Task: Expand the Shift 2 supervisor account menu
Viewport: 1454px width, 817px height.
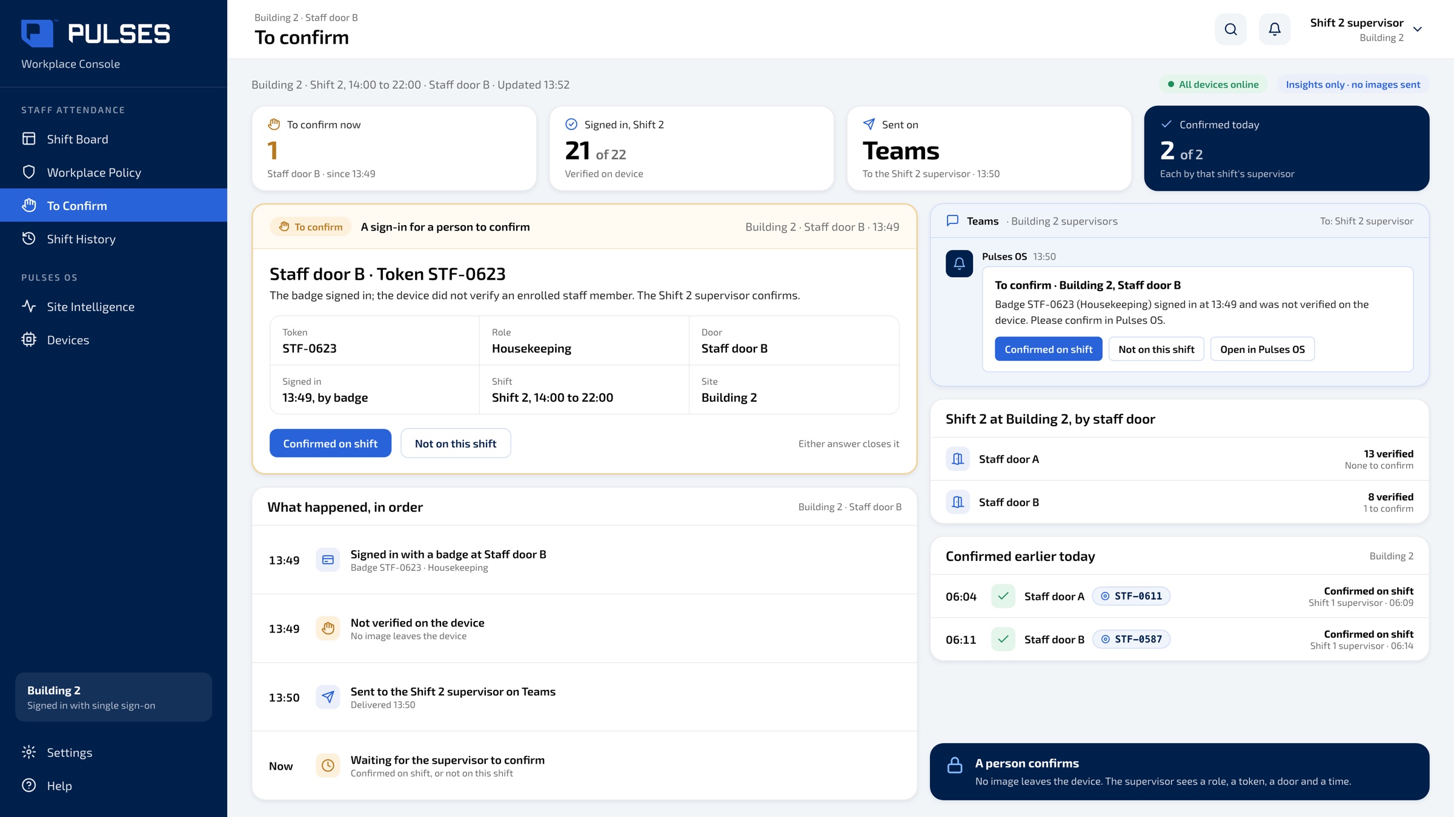Action: click(x=1366, y=29)
